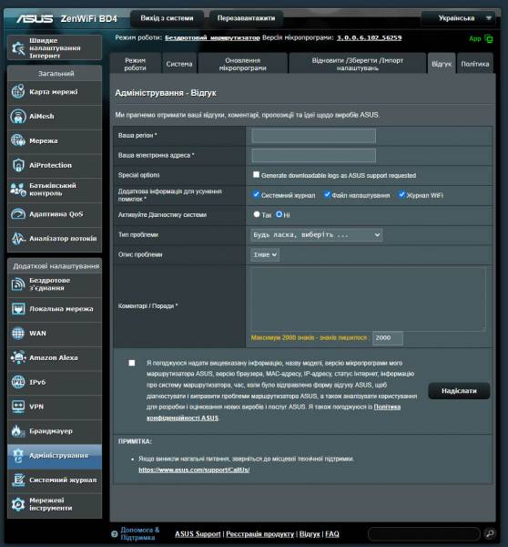Screen dimensions: 508x547
Task: Open the Карта мережі globe icon
Action: tap(18, 92)
